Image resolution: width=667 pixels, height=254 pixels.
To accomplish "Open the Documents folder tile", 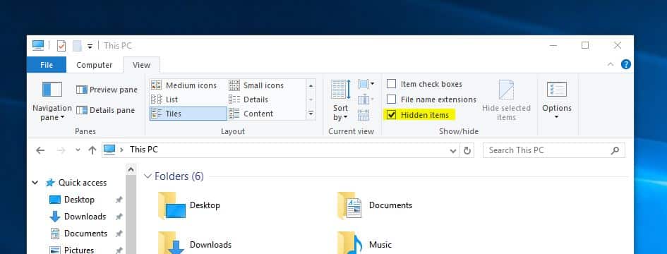I will pos(375,205).
